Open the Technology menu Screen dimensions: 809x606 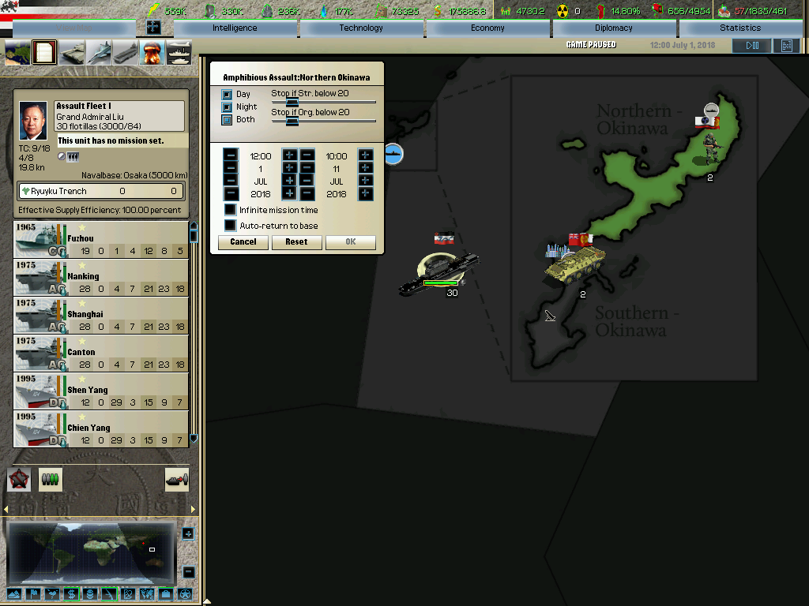(x=361, y=28)
